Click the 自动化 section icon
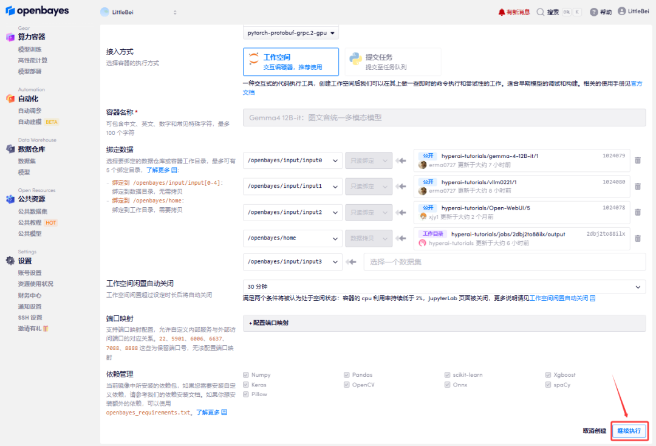 click(x=10, y=98)
